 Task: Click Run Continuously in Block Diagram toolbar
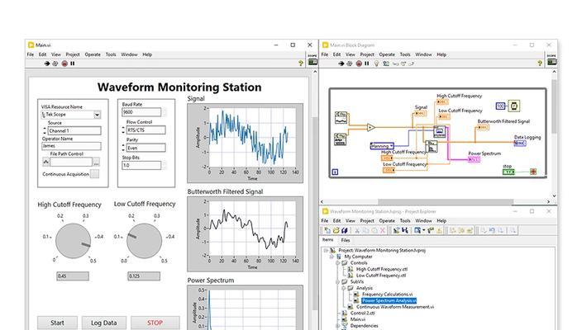(349, 64)
